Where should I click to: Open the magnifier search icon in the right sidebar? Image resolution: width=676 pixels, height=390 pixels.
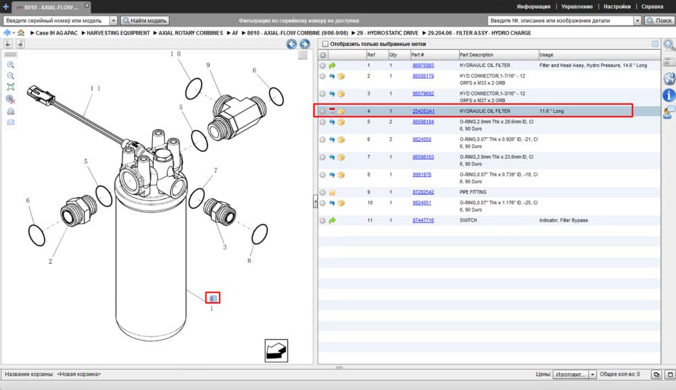click(669, 45)
